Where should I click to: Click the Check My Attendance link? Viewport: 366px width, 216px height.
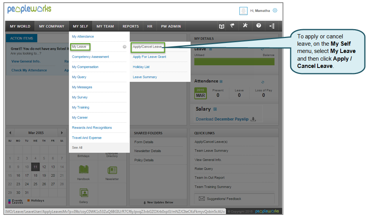pos(29,70)
